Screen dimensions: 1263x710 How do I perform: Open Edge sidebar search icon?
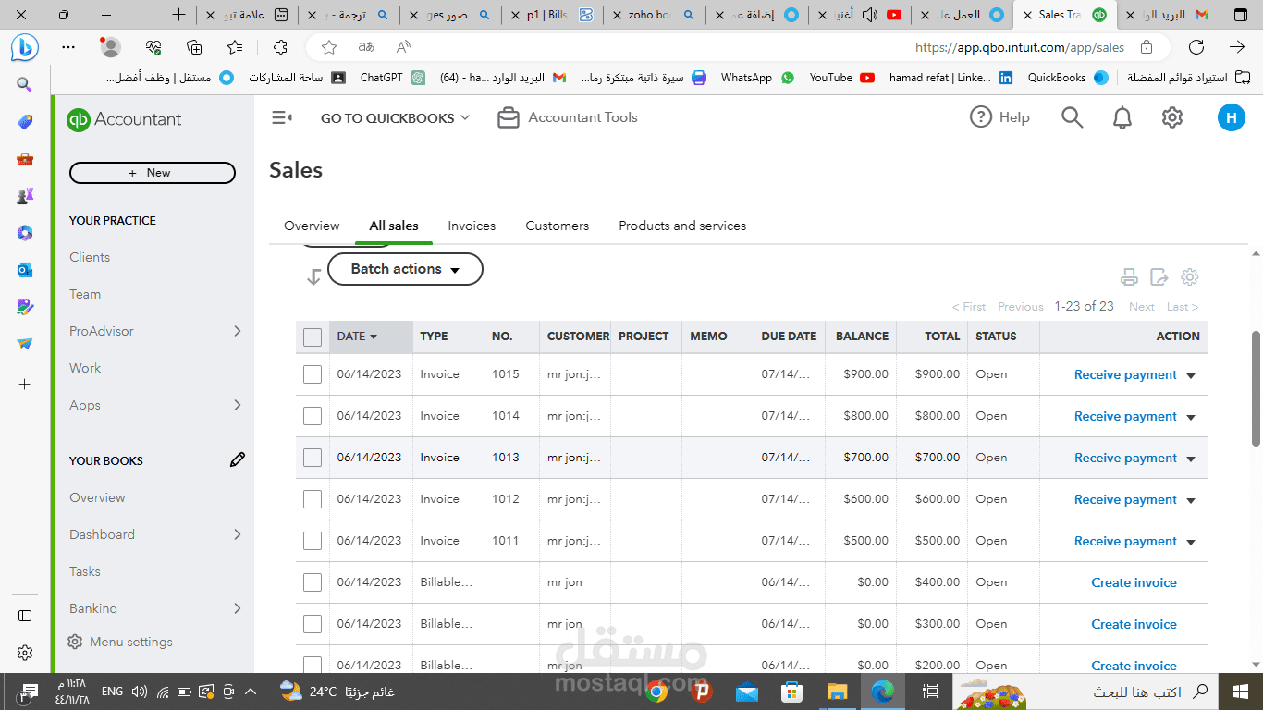pos(25,84)
